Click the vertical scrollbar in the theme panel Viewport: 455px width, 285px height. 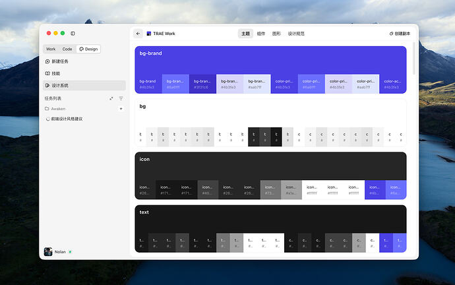tap(414, 59)
